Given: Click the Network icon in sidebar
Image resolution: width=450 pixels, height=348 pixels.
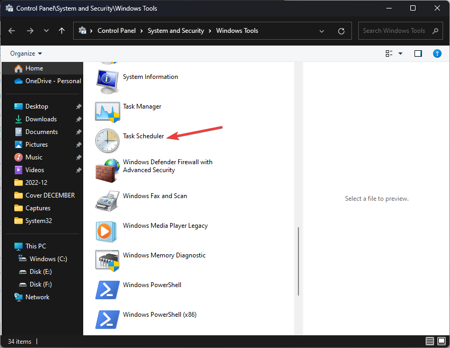Looking at the screenshot, I should [x=19, y=297].
